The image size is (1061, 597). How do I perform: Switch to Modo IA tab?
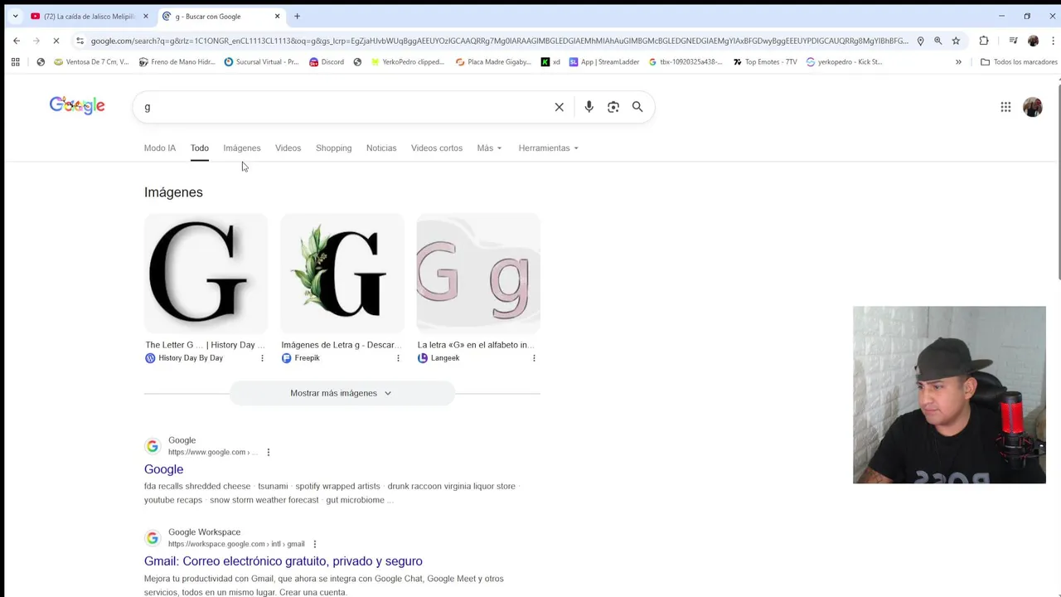coord(160,148)
